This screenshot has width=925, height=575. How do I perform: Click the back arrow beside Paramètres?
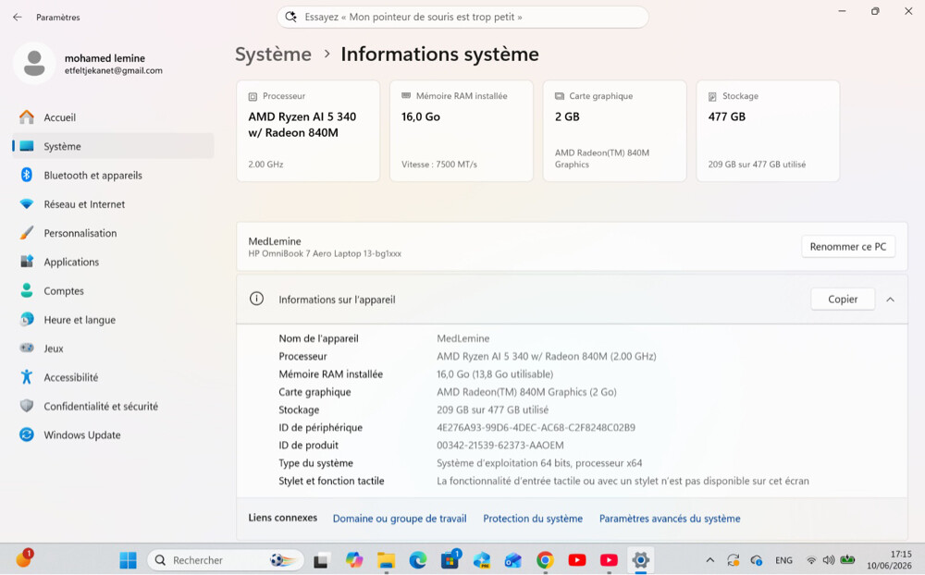pyautogui.click(x=17, y=18)
